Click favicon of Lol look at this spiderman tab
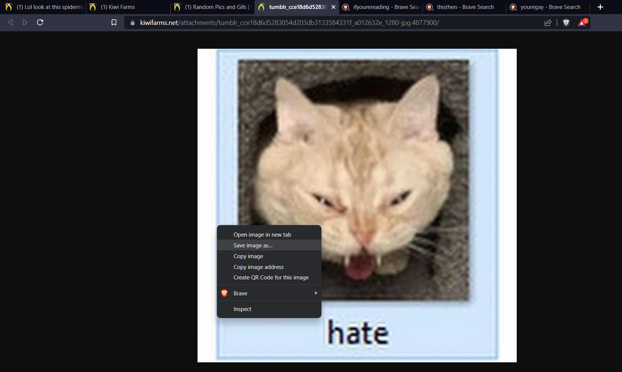This screenshot has width=622, height=372. (x=9, y=7)
